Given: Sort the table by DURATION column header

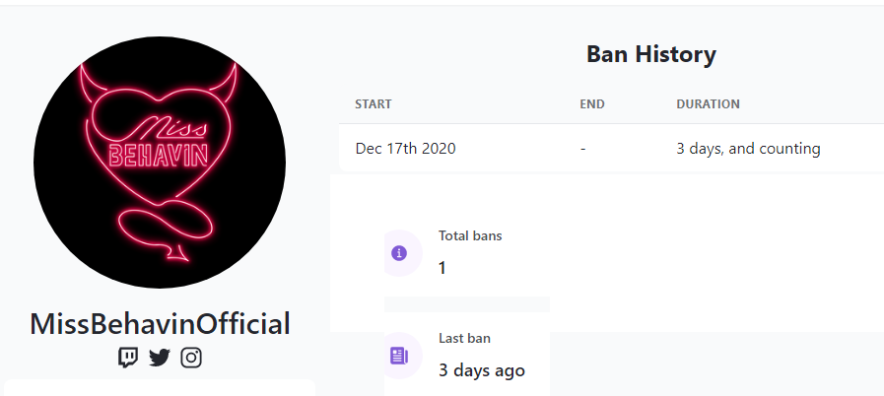Looking at the screenshot, I should click(x=709, y=104).
